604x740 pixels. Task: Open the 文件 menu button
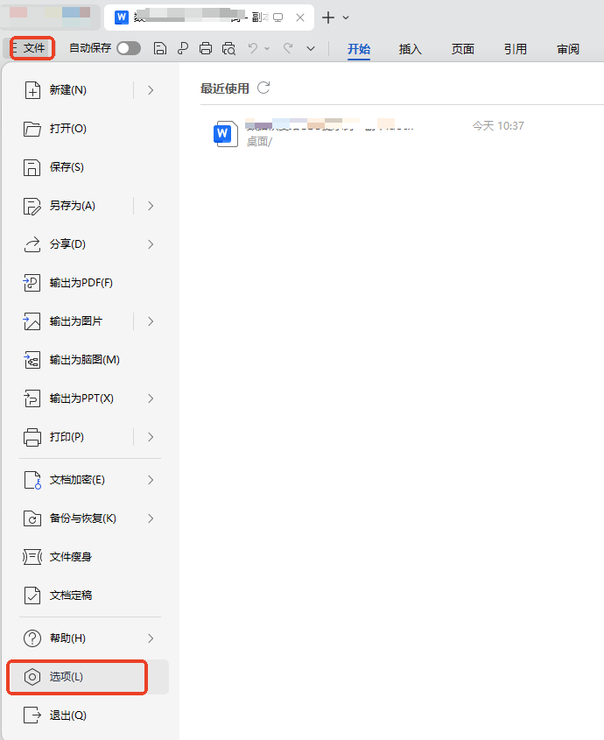[32, 48]
